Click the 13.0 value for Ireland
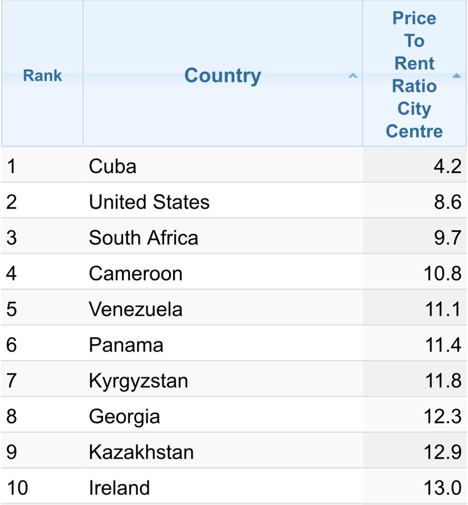This screenshot has width=468, height=505. (x=443, y=488)
